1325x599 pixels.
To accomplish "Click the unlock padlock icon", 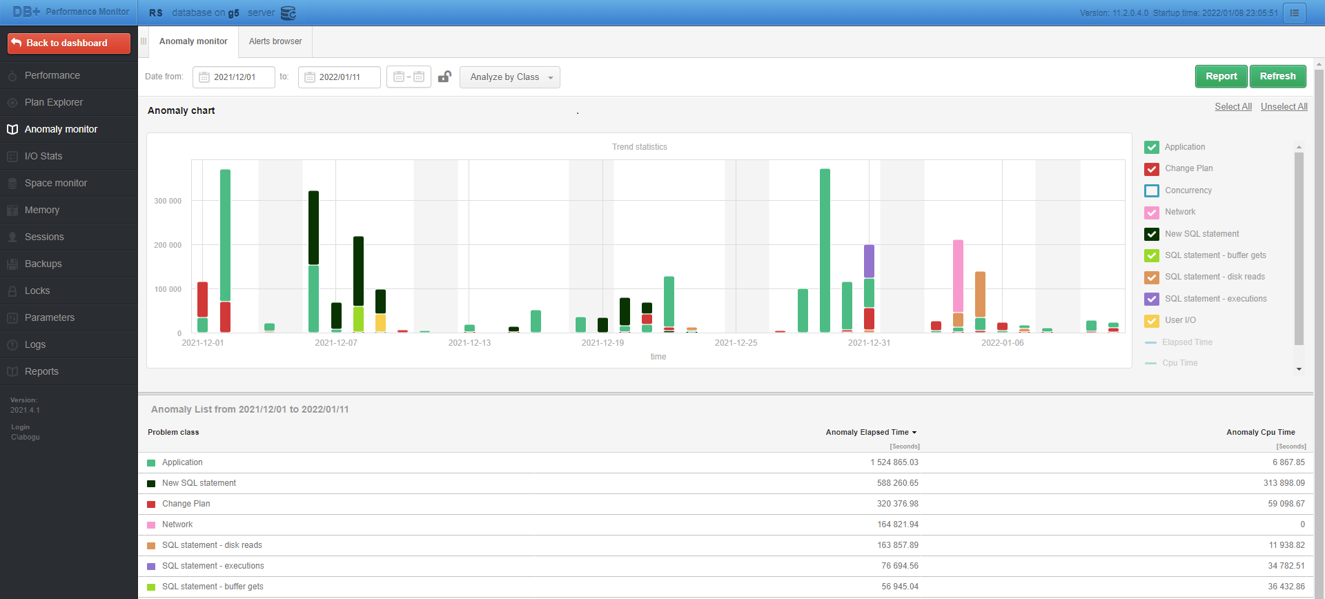I will [x=444, y=77].
